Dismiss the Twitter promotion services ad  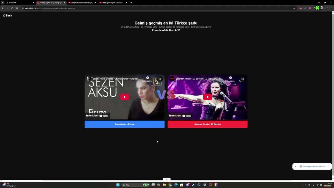[295, 167]
